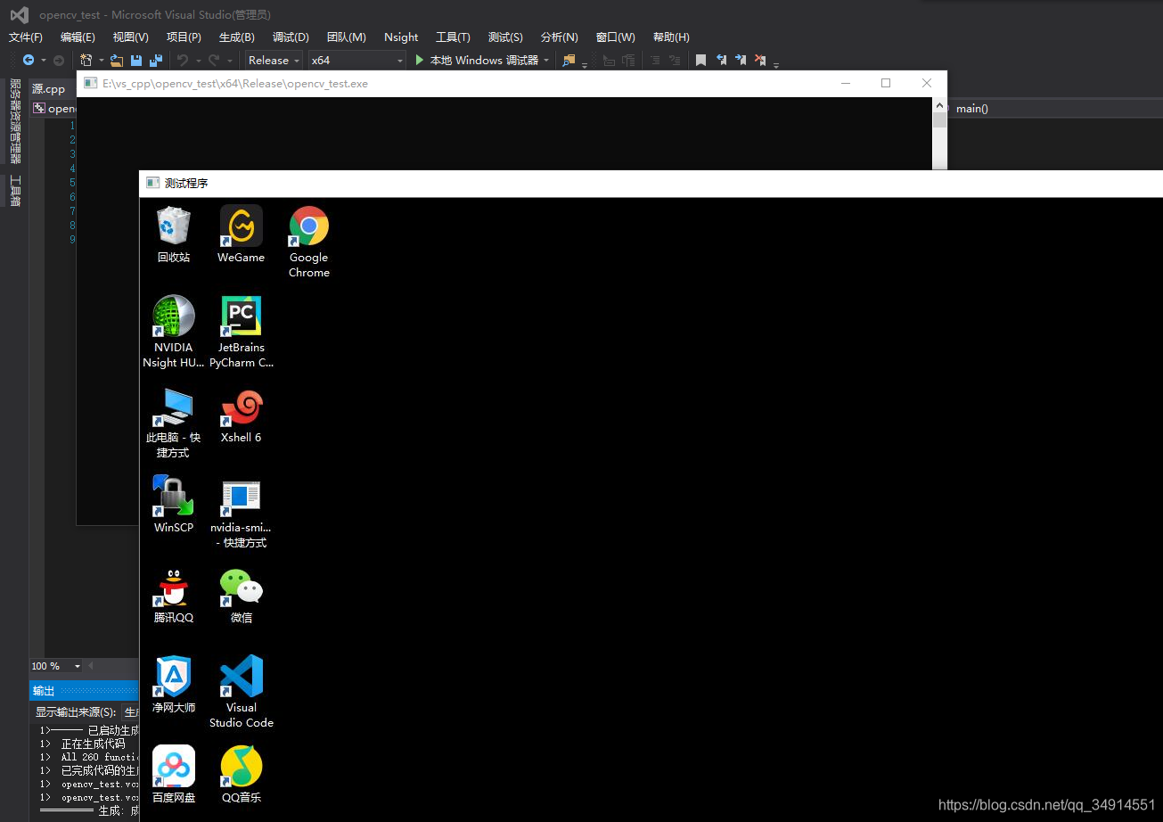Screen dimensions: 1163x822
Task: Click the Navigate Backward arrow in toolbar
Action: coord(29,61)
